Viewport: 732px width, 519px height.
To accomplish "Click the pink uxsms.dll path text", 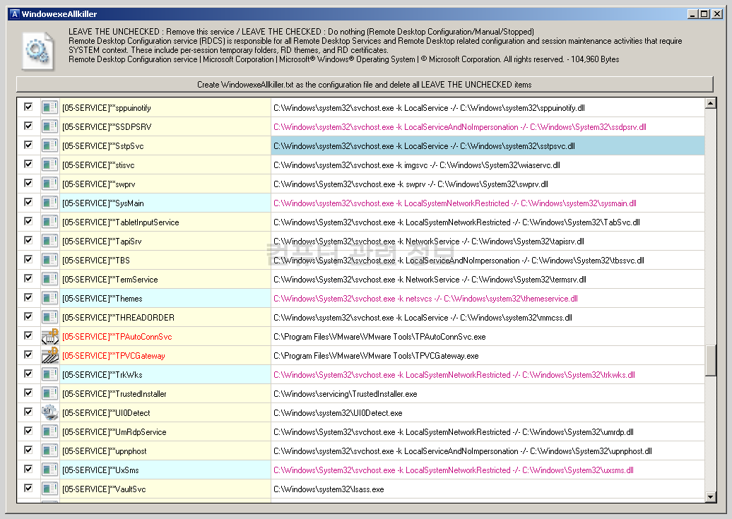I will (x=454, y=470).
